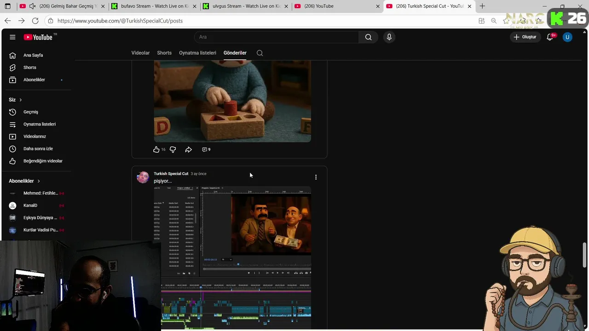Click Turkish Special Cut post avatar

tap(143, 177)
